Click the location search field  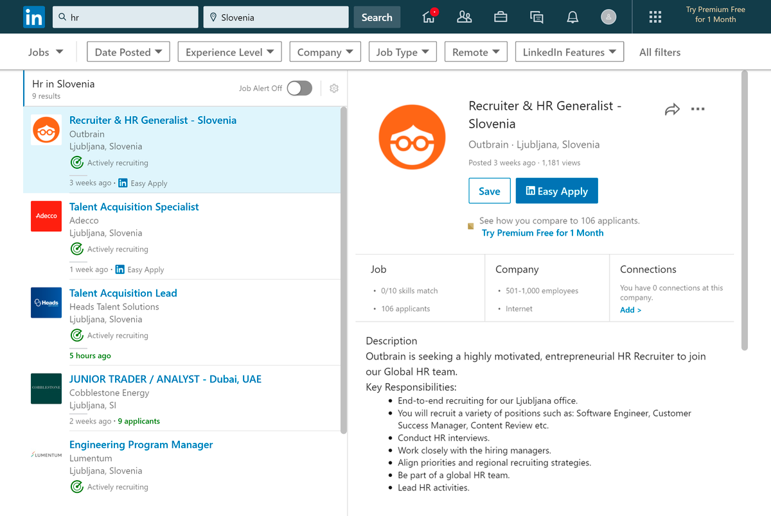(276, 17)
